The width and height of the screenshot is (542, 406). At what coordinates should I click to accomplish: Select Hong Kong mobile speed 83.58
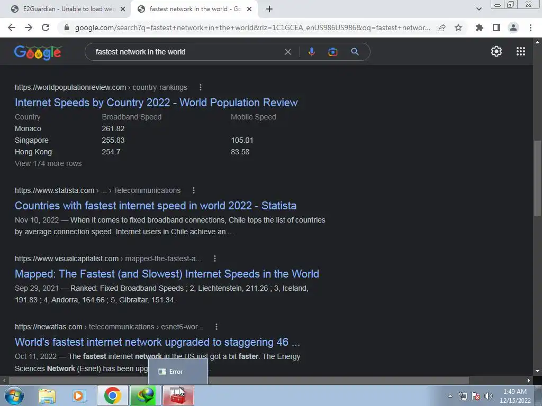(x=240, y=152)
